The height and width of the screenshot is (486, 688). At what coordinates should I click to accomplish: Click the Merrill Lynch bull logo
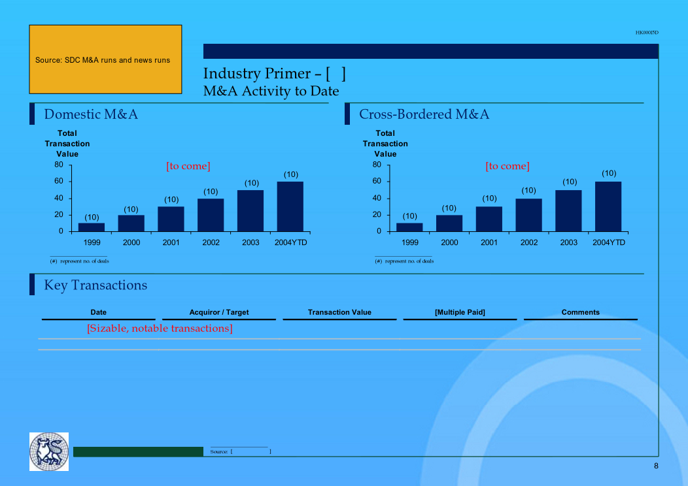pyautogui.click(x=48, y=451)
